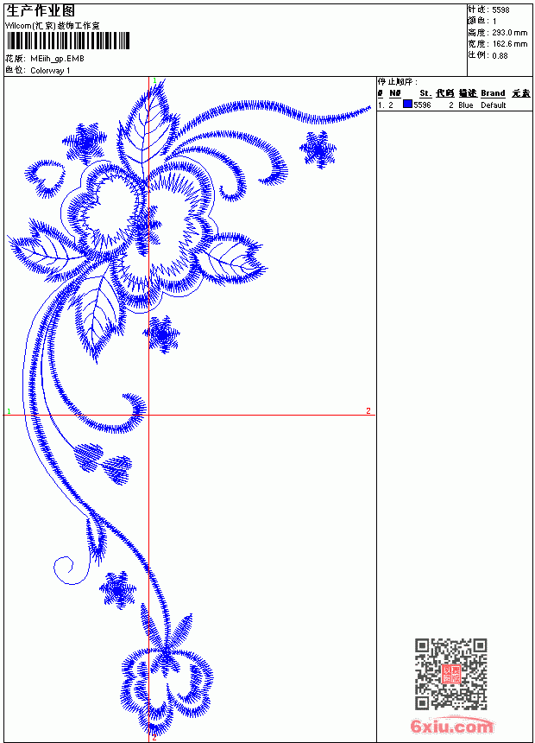The image size is (535, 743).
Task: Click the 6xiu.com watermark link
Action: (x=451, y=726)
